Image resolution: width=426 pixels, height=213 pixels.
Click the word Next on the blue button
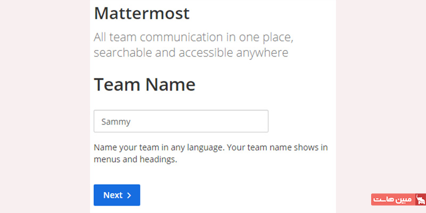[x=112, y=195]
